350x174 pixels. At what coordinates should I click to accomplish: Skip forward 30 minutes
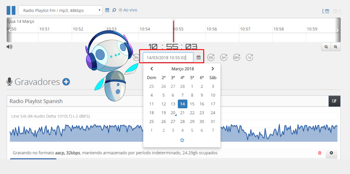[237, 57]
